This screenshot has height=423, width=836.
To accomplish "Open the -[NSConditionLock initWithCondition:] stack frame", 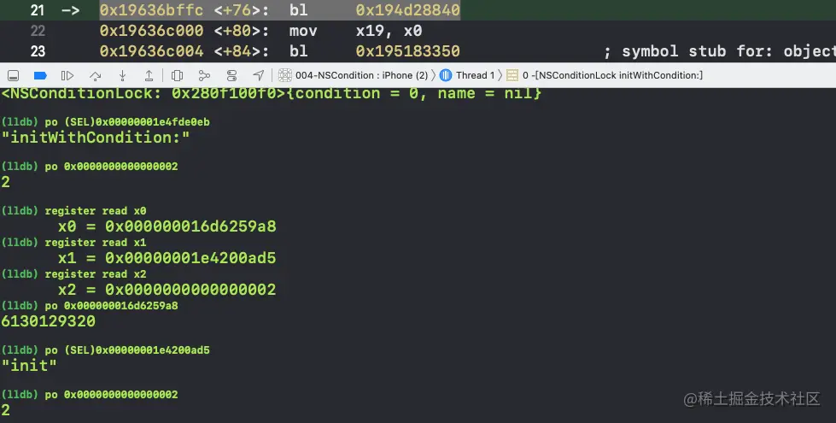I will point(612,75).
